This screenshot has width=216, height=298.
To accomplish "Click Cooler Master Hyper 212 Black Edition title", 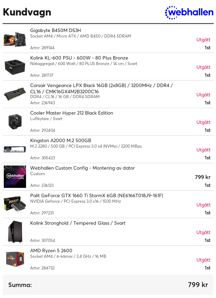I will point(72,113).
